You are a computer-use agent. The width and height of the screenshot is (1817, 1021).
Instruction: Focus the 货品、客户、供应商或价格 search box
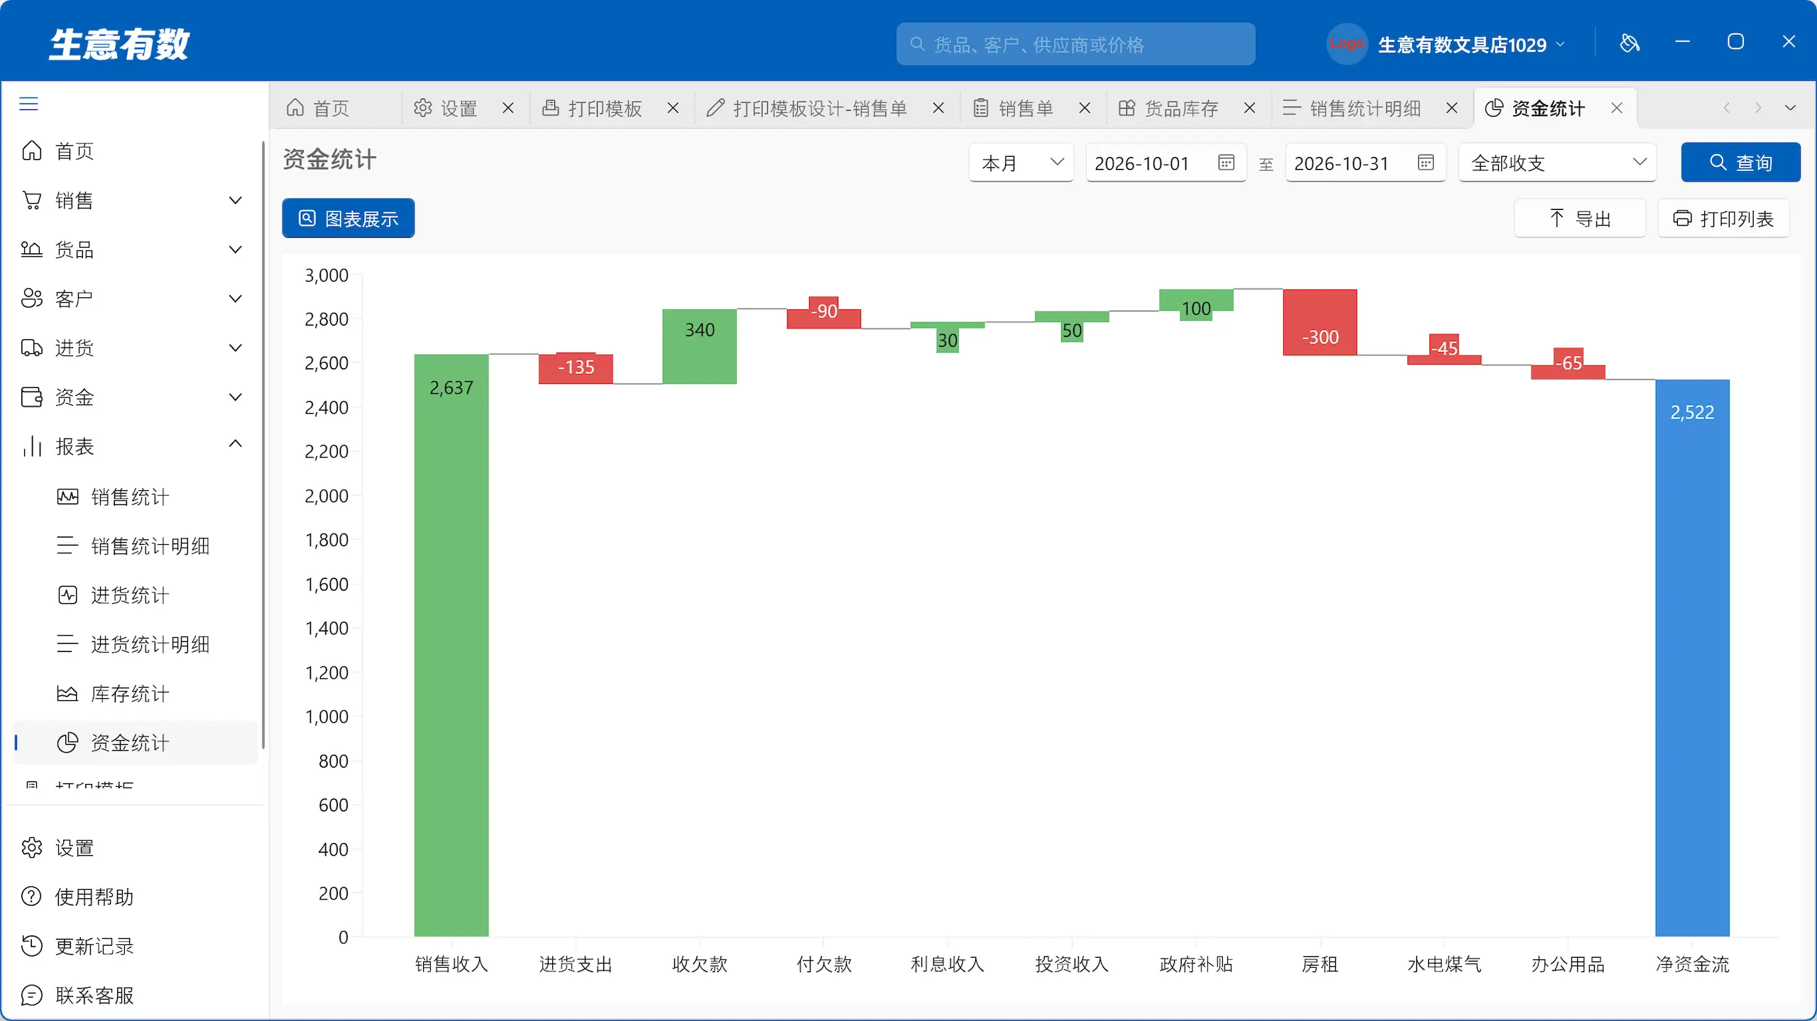1075,44
